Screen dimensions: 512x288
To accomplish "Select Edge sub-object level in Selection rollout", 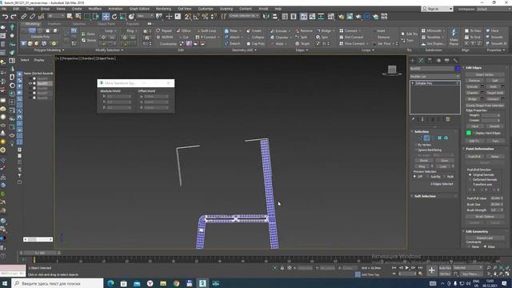I will [426, 138].
